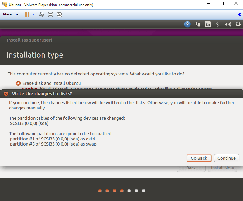243x201 pixels.
Task: Open the system gear power menu
Action: pos(238,24)
